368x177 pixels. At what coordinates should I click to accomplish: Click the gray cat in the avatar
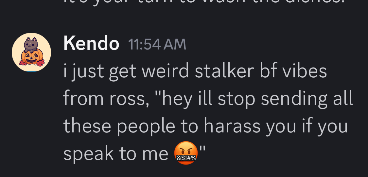tap(31, 45)
